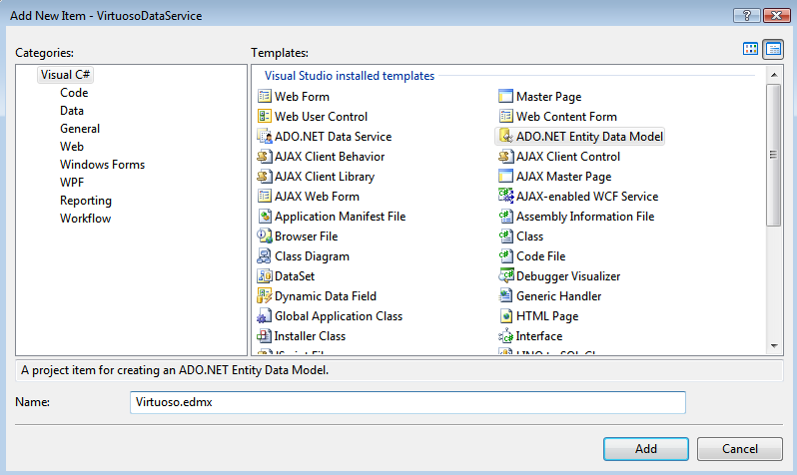Select the Windows Forms category
This screenshot has height=475, width=797.
pos(102,164)
